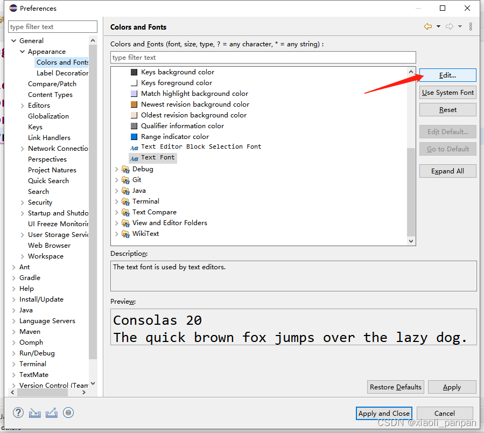Expand the Text Compare category
The image size is (484, 433).
[x=116, y=213]
